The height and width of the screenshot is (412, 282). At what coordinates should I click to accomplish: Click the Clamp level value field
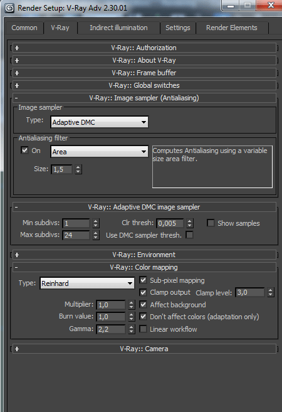250,292
